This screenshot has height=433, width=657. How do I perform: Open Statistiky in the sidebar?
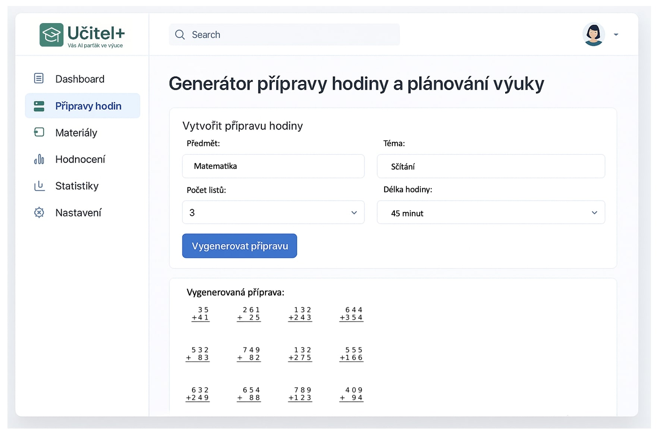[77, 186]
